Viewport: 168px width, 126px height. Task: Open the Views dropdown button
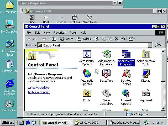132,39
